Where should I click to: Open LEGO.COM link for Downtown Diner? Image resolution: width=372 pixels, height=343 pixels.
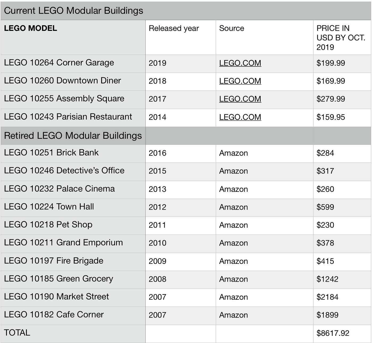[x=240, y=81]
